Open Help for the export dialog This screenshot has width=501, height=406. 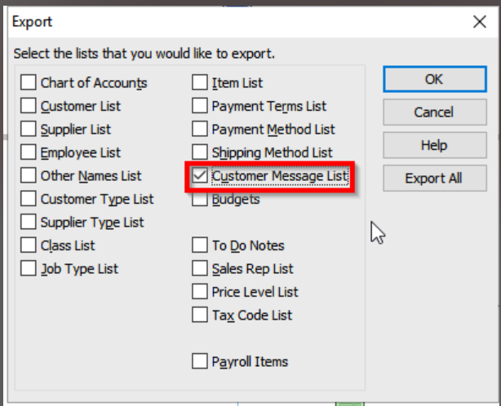pyautogui.click(x=435, y=145)
